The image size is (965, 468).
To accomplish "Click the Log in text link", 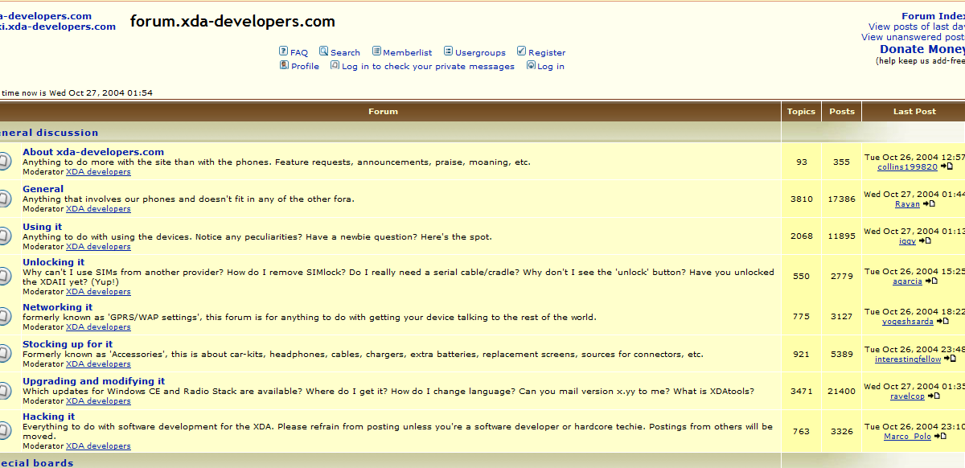I will 551,67.
